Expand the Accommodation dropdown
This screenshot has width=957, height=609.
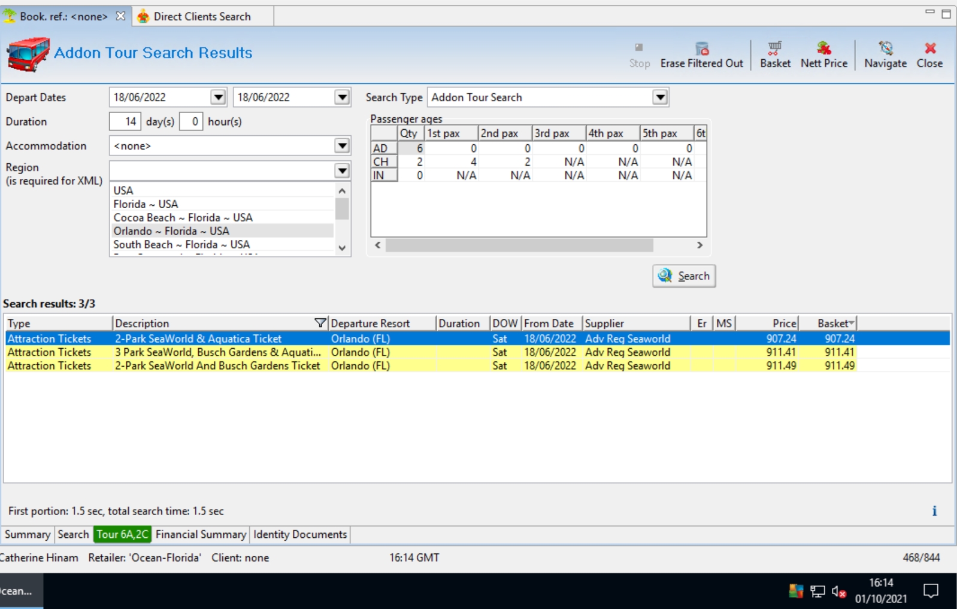click(x=342, y=145)
